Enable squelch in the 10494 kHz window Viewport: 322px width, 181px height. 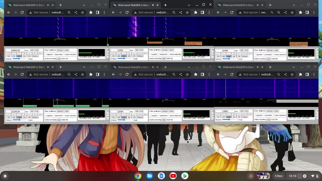point(46,54)
